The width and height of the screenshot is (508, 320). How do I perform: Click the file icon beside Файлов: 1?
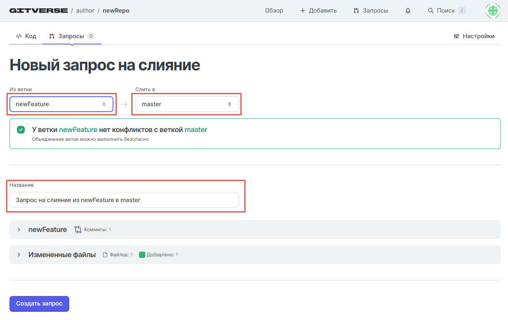[105, 255]
